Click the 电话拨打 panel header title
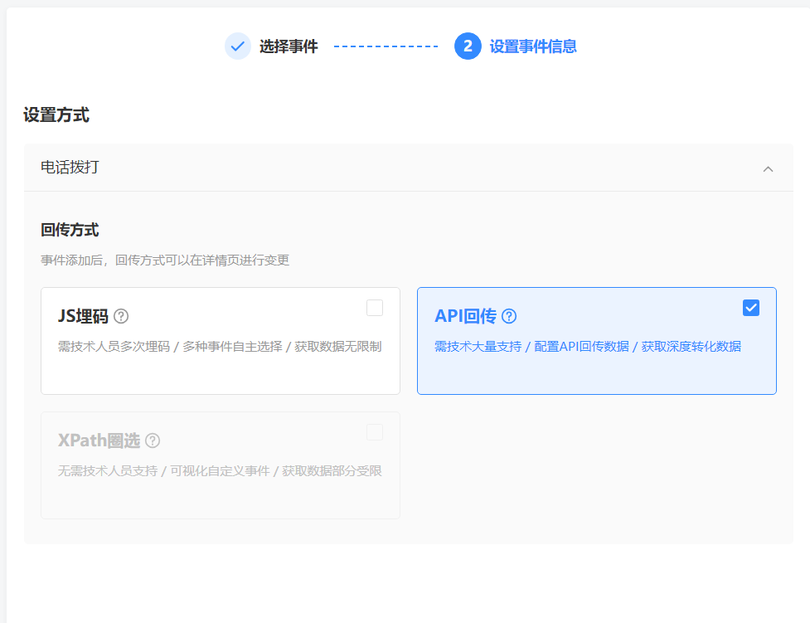 point(70,168)
